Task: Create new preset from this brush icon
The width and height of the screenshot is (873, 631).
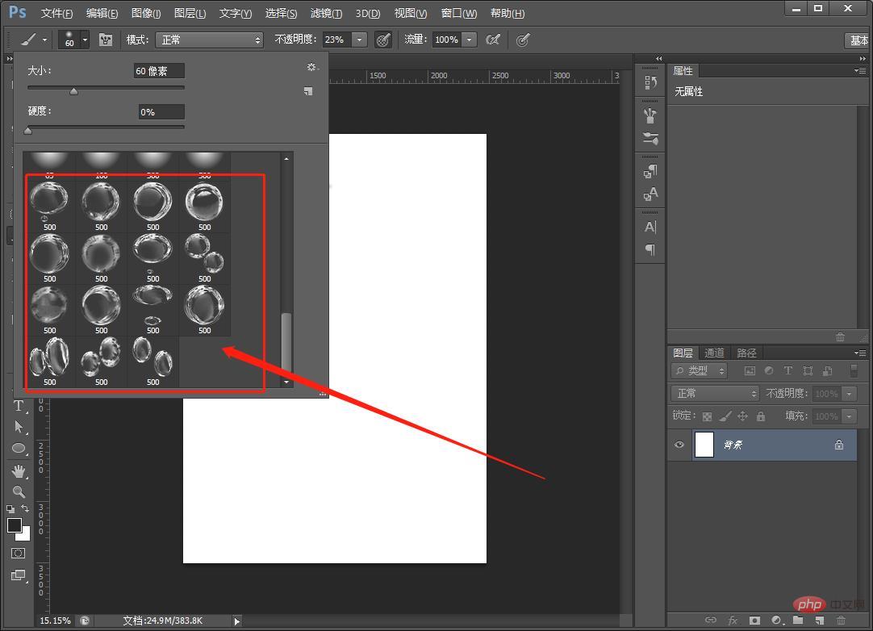Action: click(308, 91)
